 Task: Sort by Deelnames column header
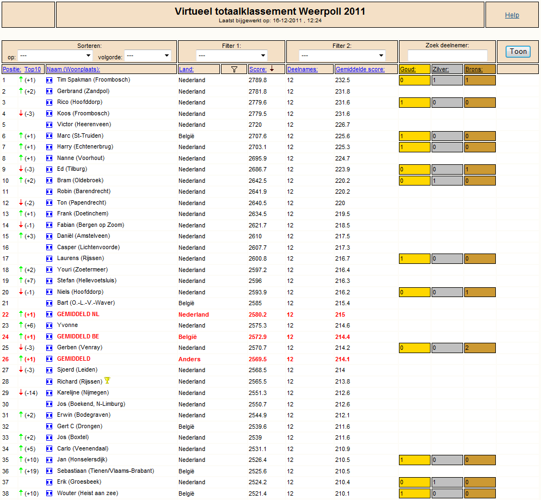tap(303, 69)
